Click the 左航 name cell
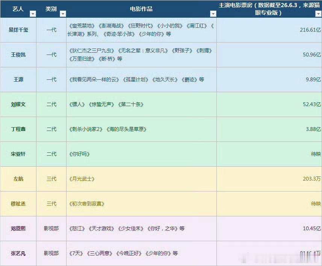 18,179
